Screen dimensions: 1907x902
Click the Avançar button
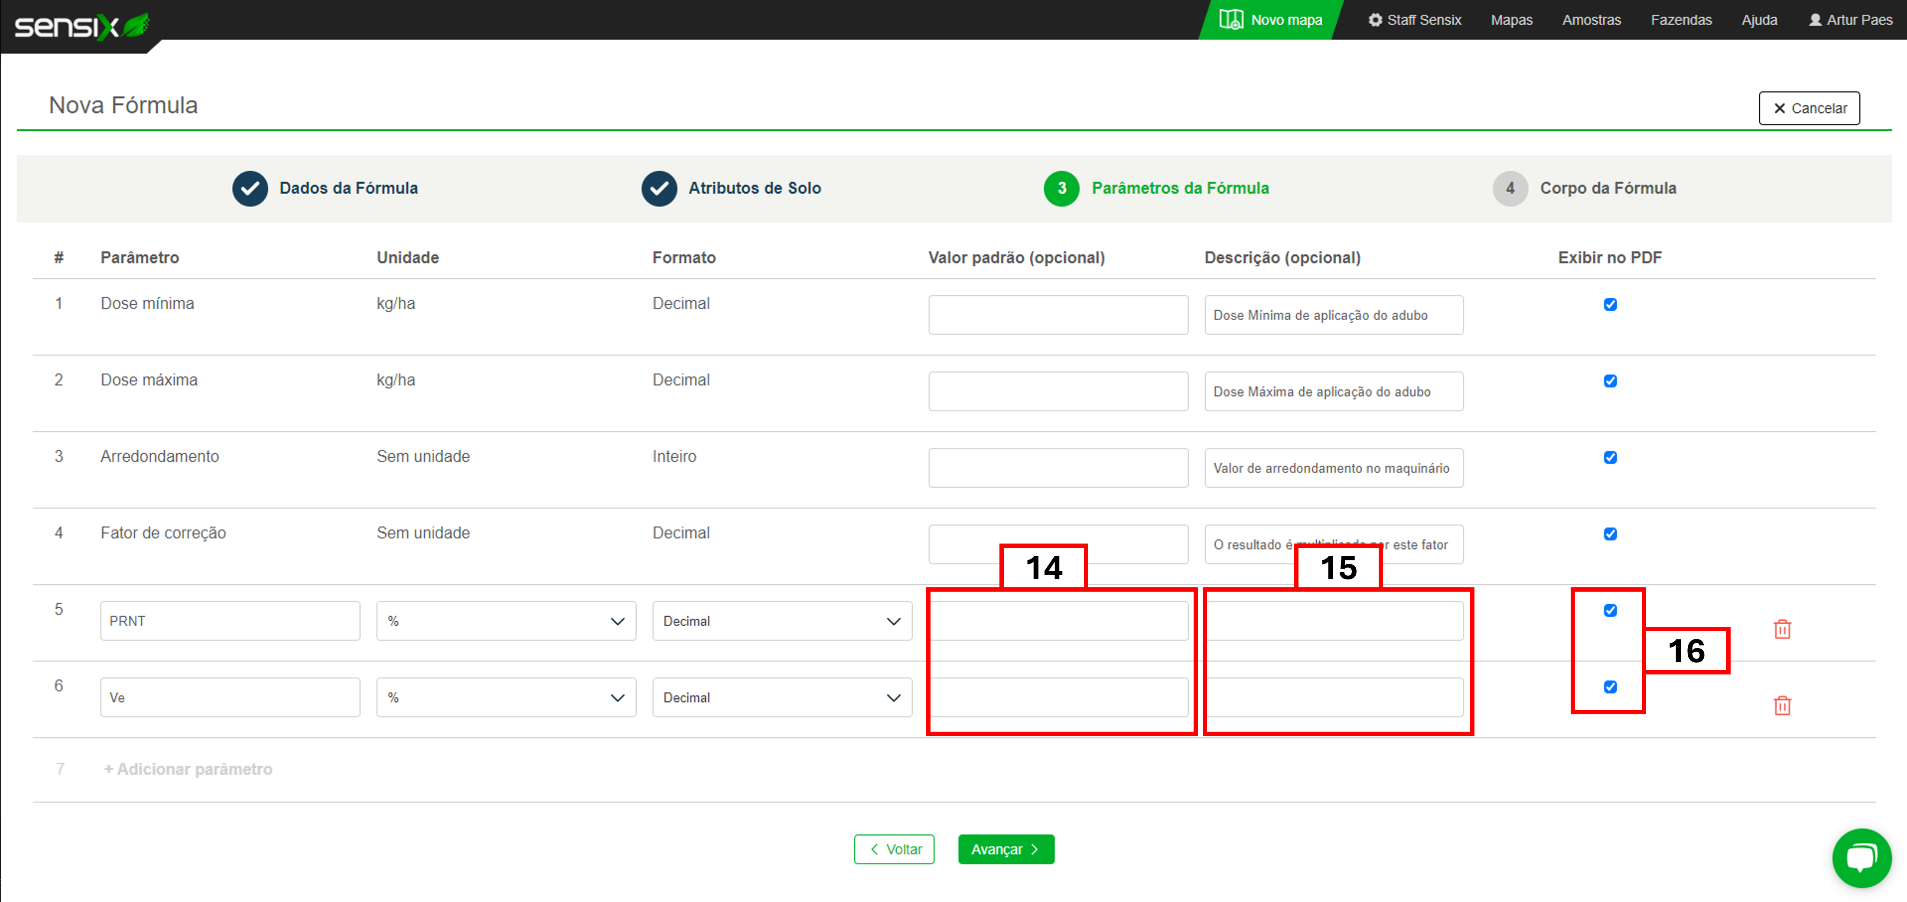[x=1006, y=849]
